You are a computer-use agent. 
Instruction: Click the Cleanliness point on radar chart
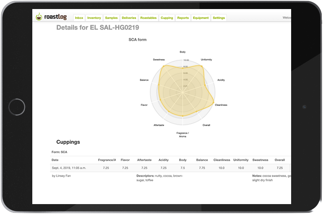[214, 102]
